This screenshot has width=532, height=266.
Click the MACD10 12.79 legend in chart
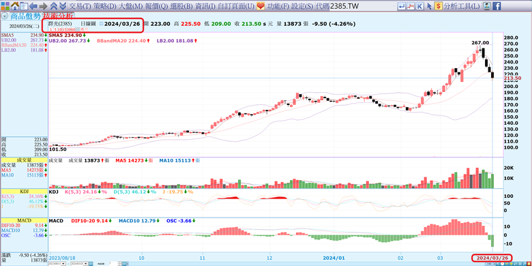tap(140, 221)
